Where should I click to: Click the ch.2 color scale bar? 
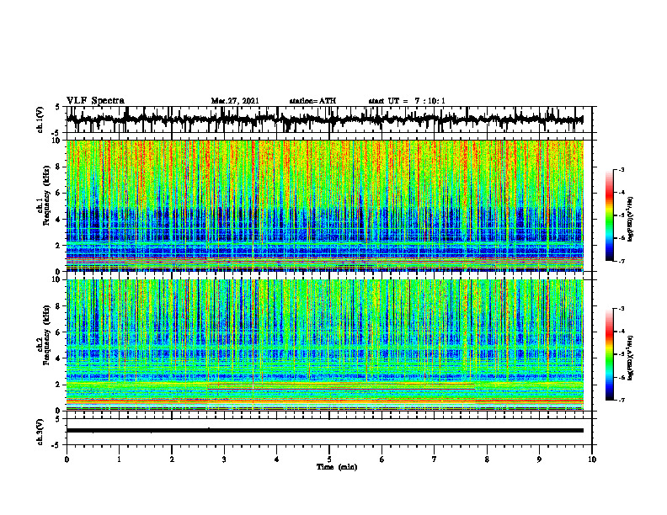[x=609, y=354]
